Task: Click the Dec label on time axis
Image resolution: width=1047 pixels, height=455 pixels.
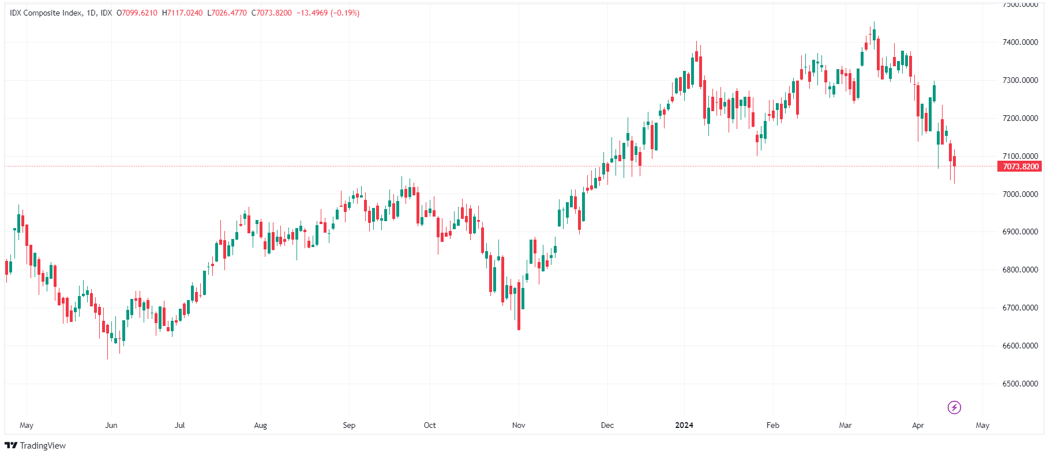Action: [x=607, y=425]
